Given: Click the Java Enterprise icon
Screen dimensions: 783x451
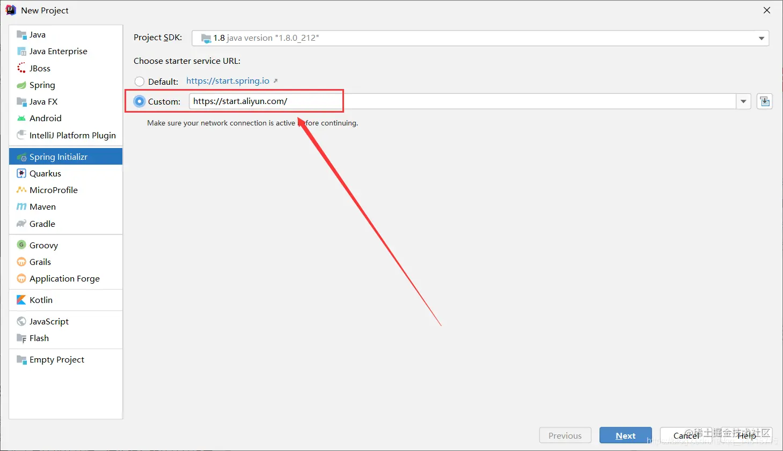Looking at the screenshot, I should coord(21,51).
